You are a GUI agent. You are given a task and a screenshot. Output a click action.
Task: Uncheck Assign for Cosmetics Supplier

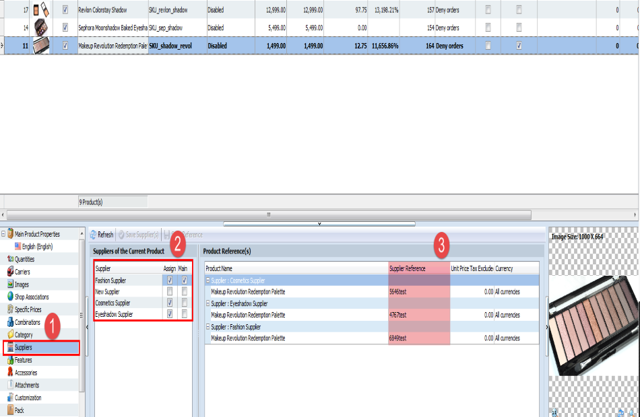coord(170,303)
